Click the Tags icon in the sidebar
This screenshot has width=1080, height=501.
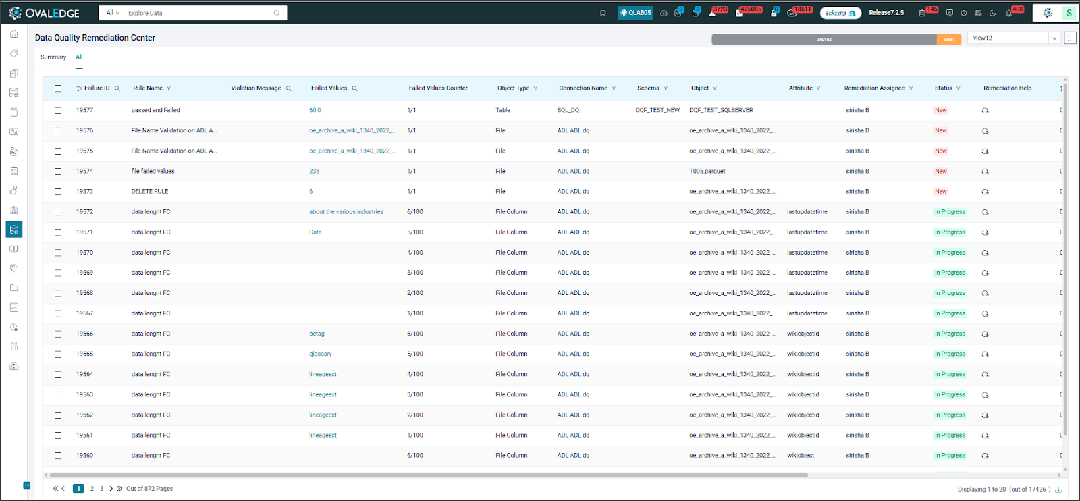pyautogui.click(x=13, y=53)
